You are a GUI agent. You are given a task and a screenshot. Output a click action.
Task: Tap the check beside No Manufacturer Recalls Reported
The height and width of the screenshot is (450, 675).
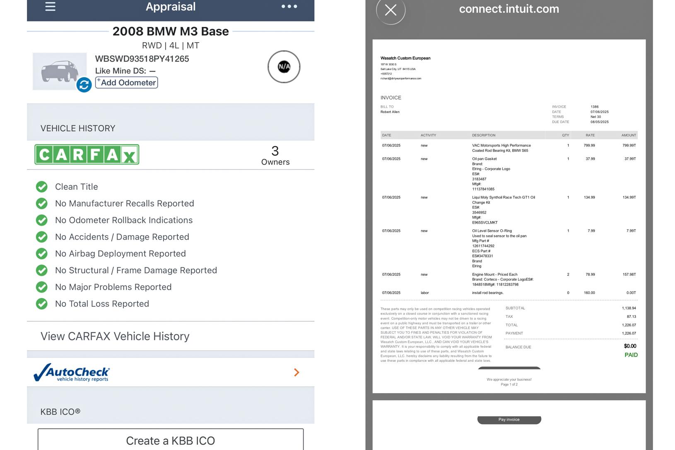[41, 203]
